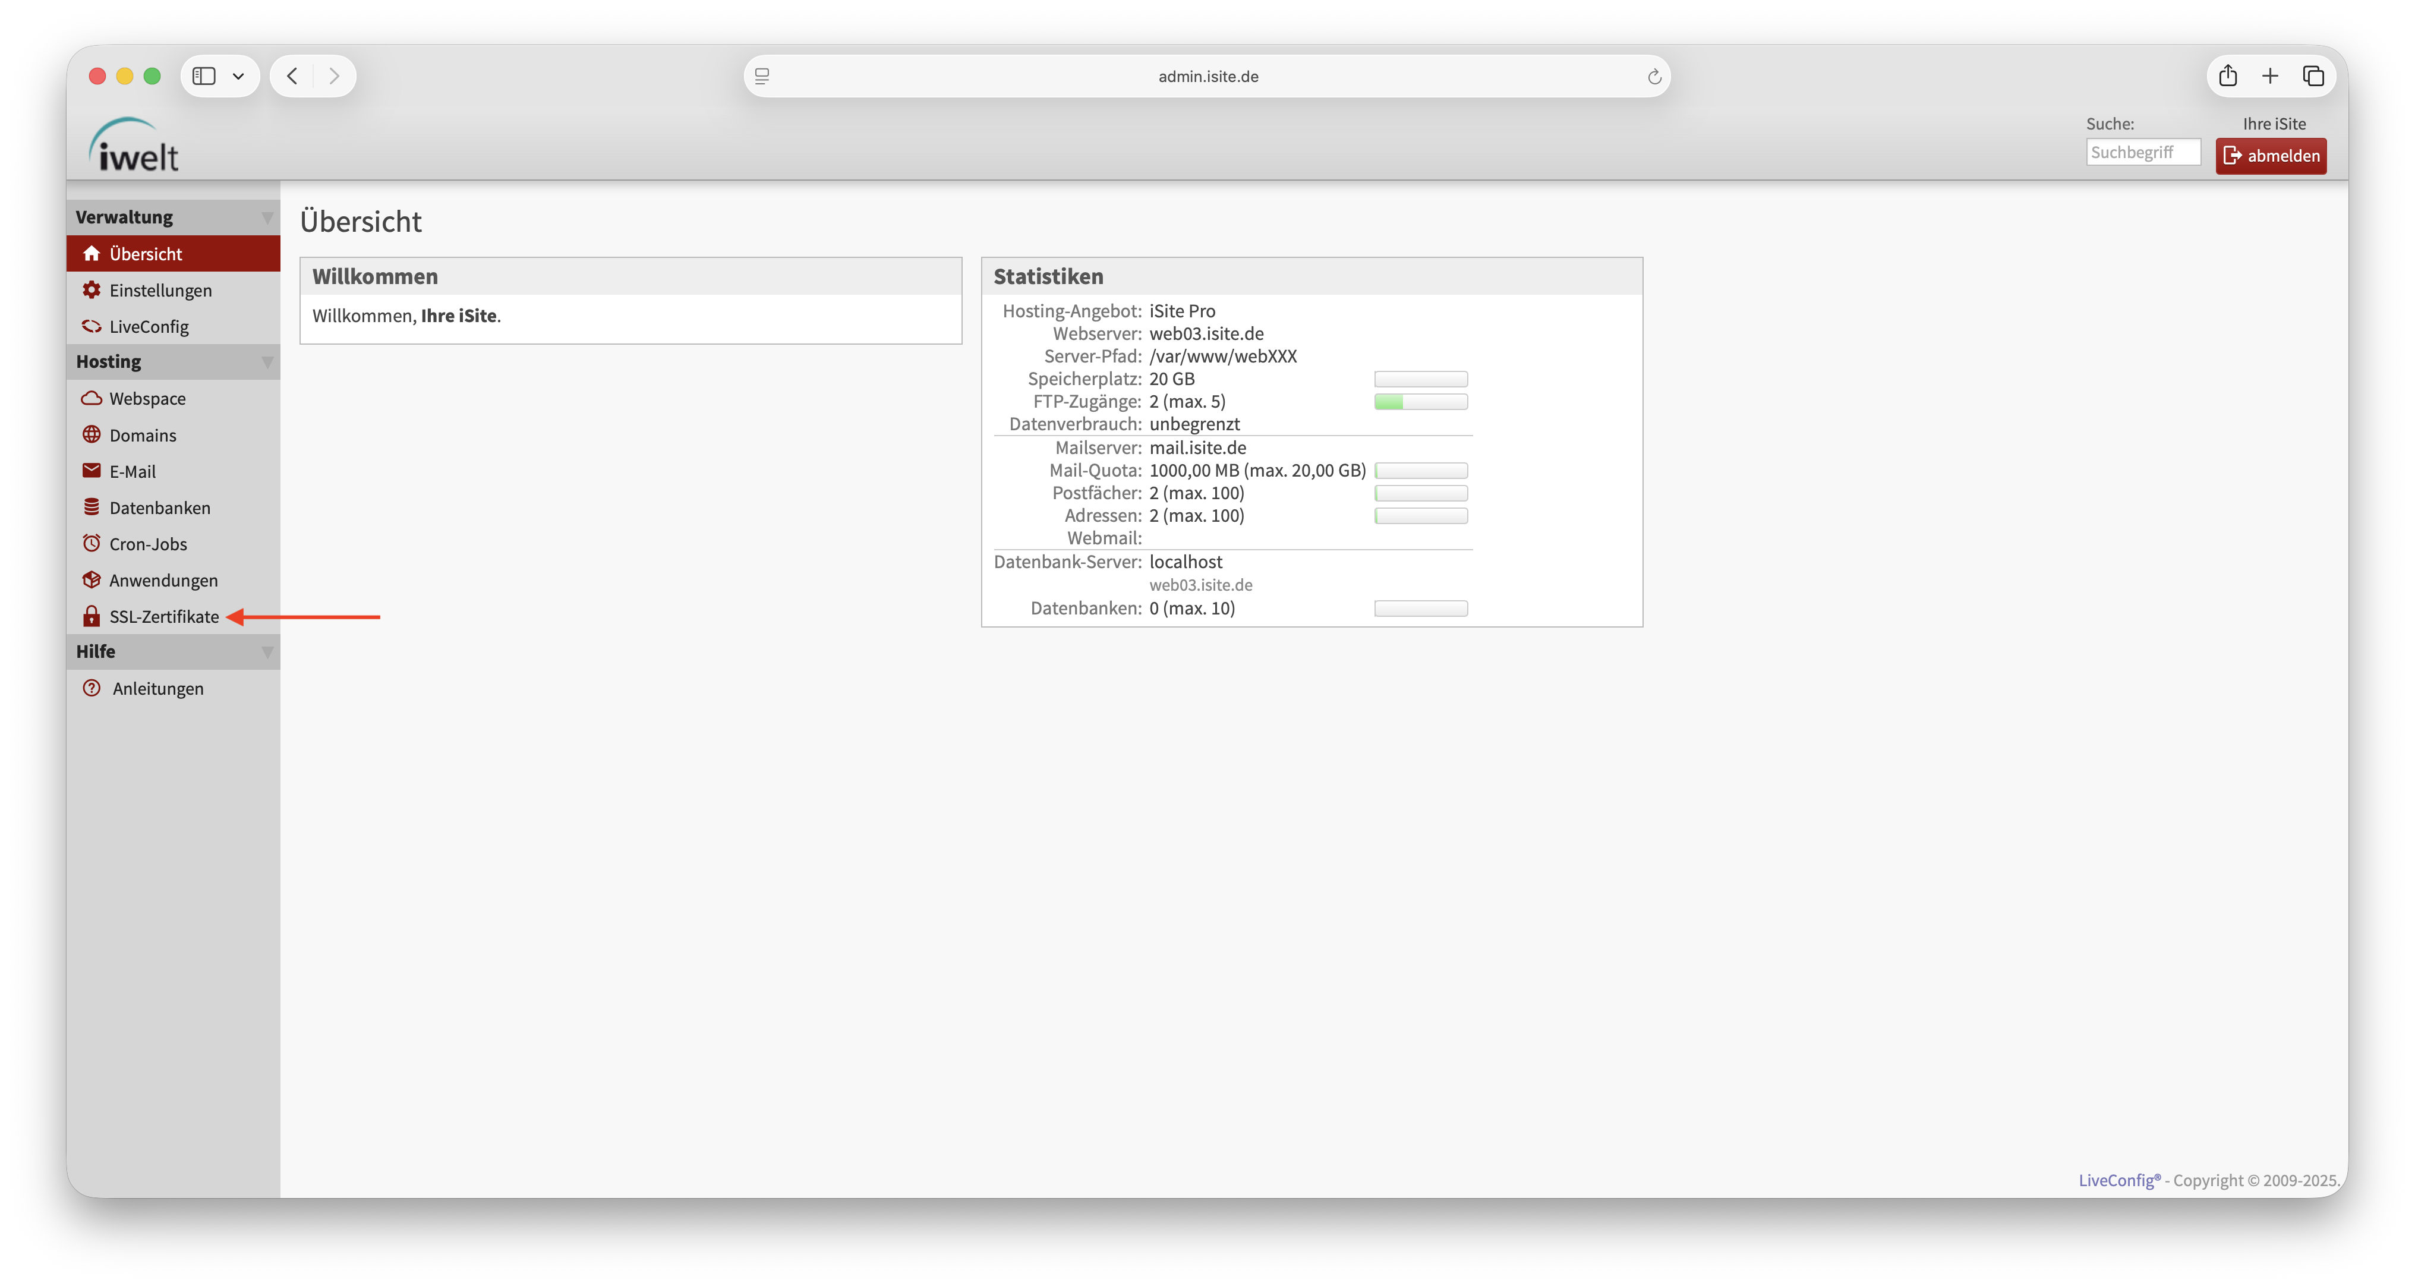Screen dimensions: 2415x1286
Task: Collapse the Hilfe sidebar section
Action: [267, 651]
